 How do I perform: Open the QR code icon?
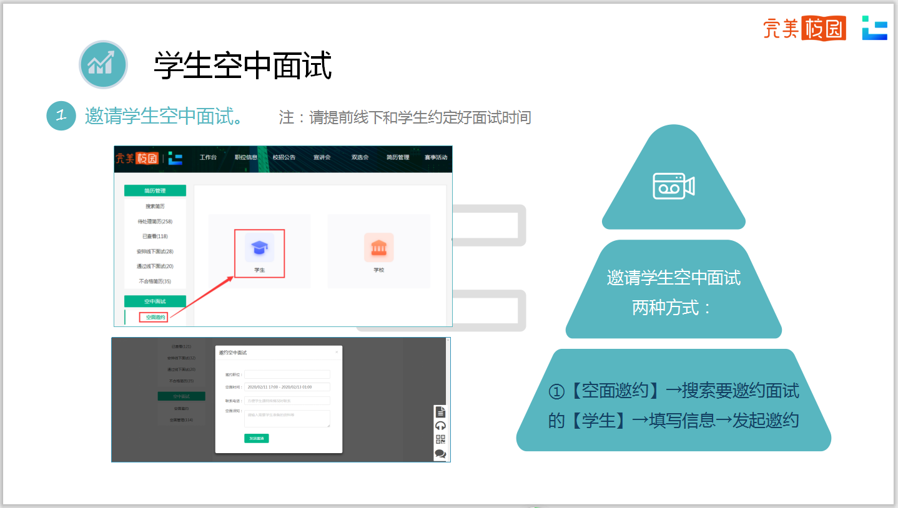tap(440, 439)
